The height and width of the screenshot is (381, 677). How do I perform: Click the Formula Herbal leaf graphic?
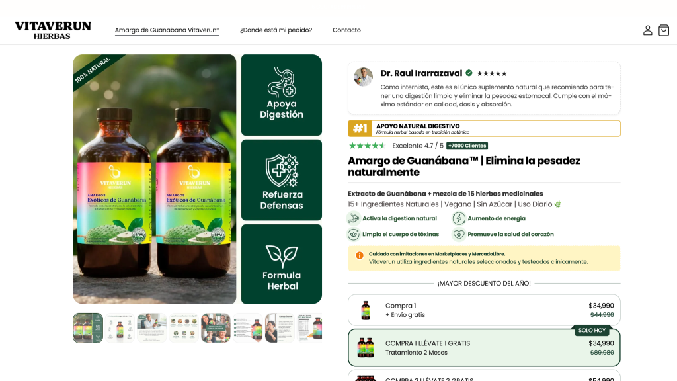point(282,256)
